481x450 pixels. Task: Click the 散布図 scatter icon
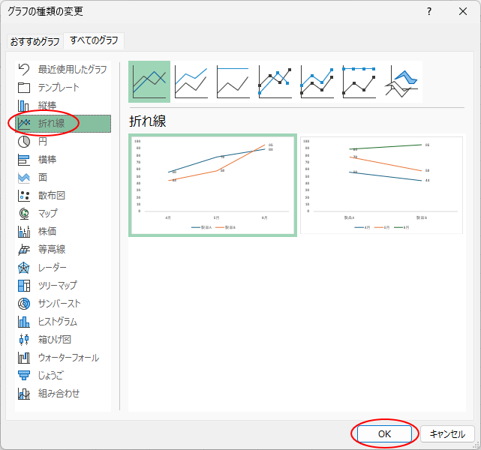pos(24,196)
